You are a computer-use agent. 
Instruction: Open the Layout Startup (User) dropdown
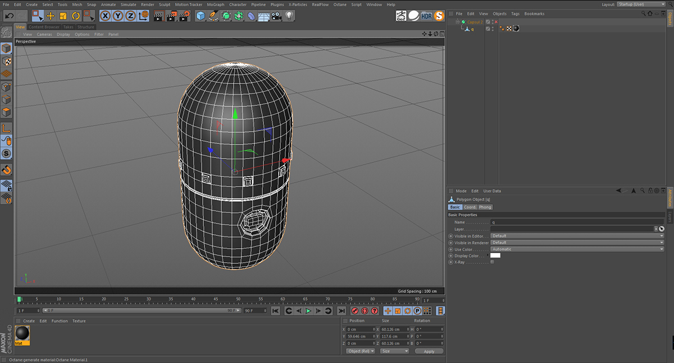pyautogui.click(x=641, y=4)
